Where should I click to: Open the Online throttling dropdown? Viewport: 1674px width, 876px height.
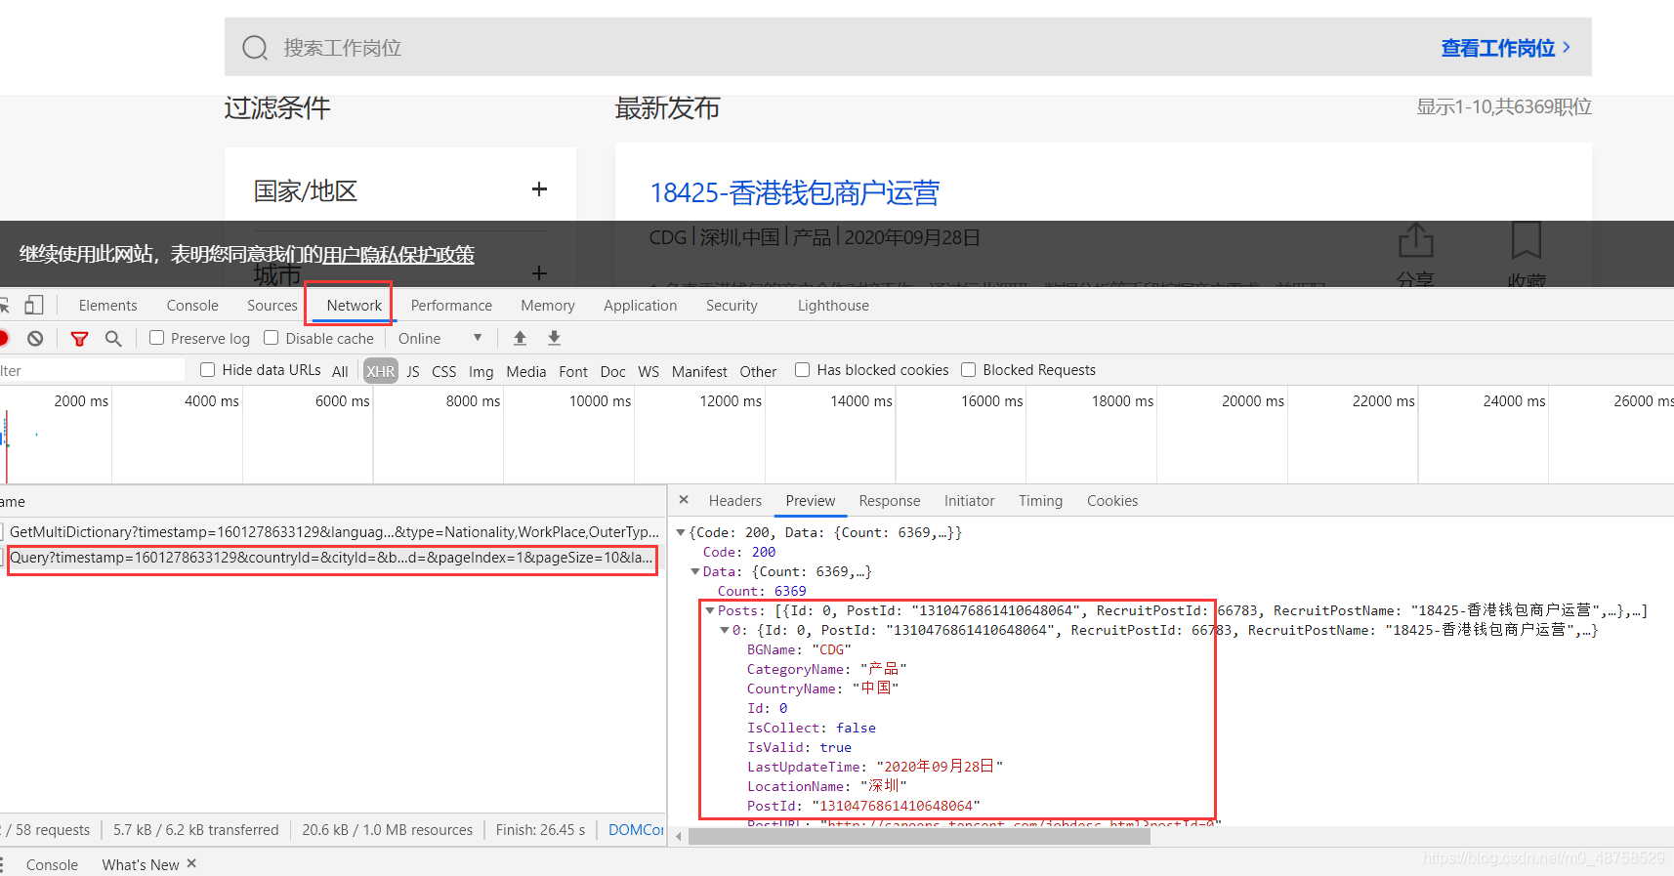[x=440, y=338]
